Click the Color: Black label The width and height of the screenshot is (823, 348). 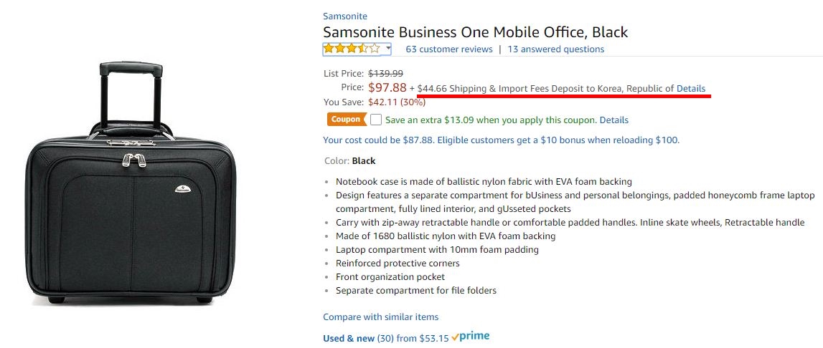coord(349,161)
